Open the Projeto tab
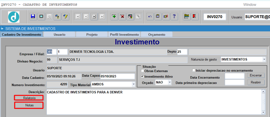The image size is (270, 117). point(92,35)
